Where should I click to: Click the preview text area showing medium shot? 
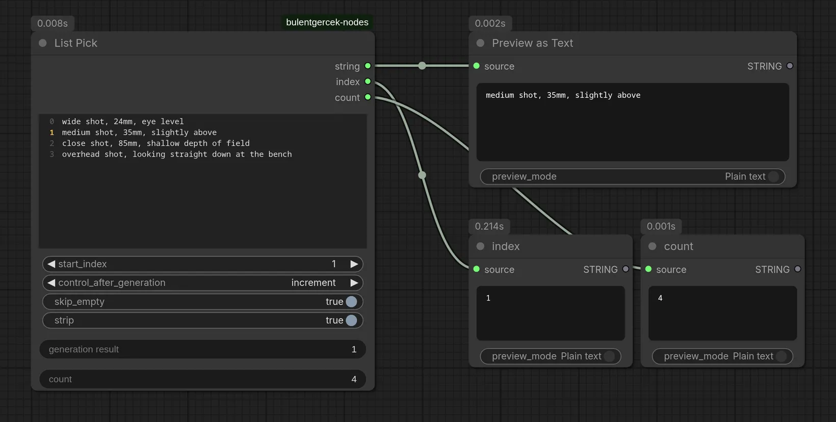coord(633,122)
